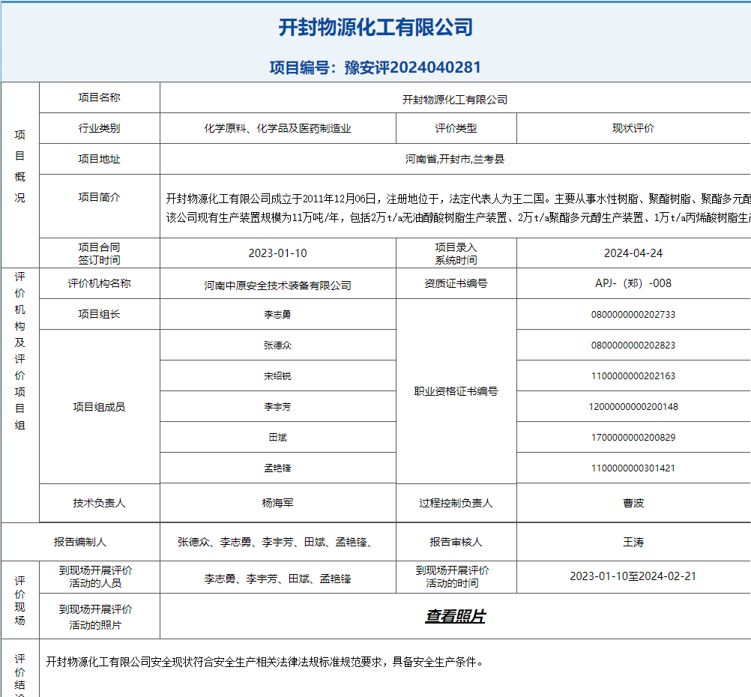Open the 查看照片 link
The width and height of the screenshot is (751, 697).
455,616
